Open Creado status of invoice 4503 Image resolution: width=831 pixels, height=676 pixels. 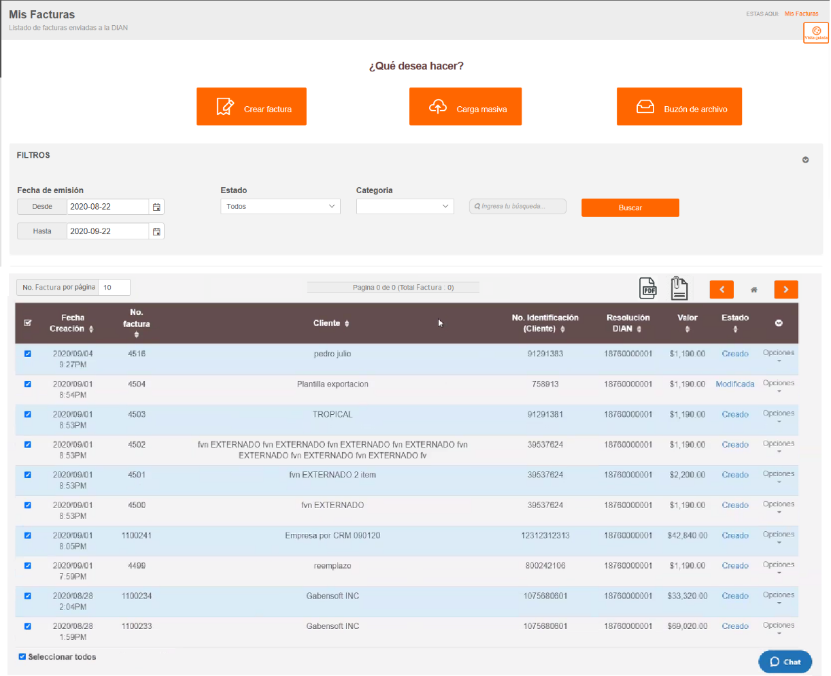click(735, 414)
